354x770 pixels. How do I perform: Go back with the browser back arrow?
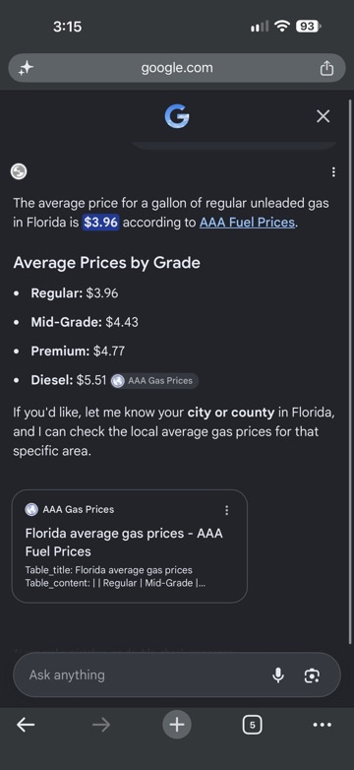(26, 725)
